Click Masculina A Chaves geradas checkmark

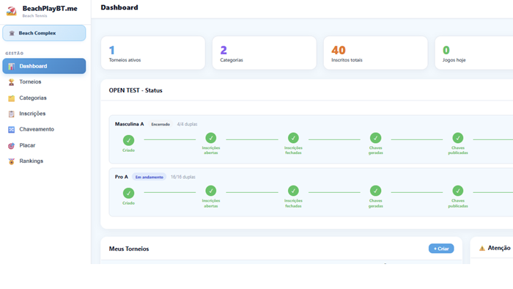pyautogui.click(x=375, y=138)
